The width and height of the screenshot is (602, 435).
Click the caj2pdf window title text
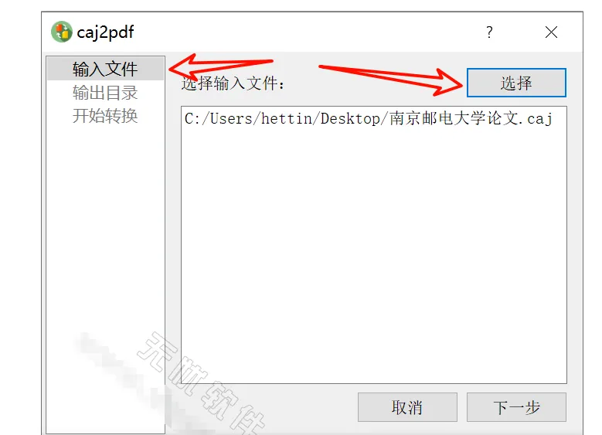point(105,32)
